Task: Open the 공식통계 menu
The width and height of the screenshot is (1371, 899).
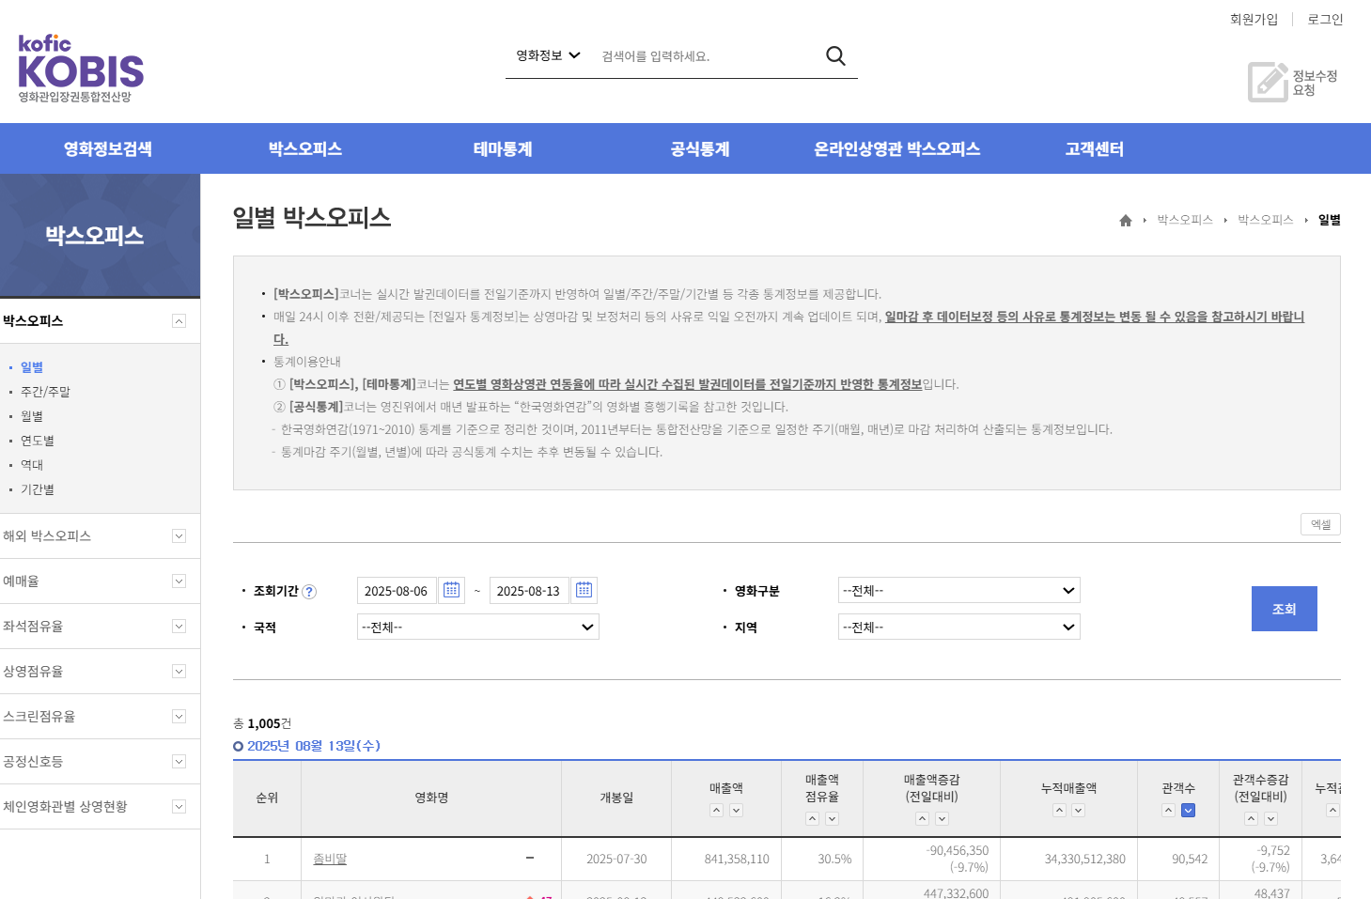Action: click(699, 148)
